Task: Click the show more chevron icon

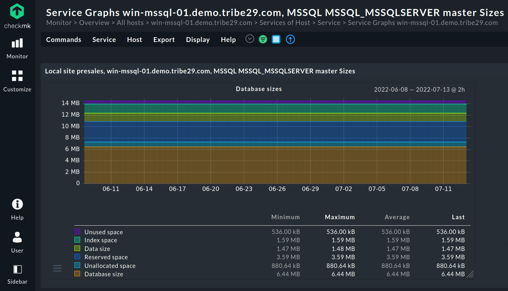Action: pyautogui.click(x=250, y=39)
